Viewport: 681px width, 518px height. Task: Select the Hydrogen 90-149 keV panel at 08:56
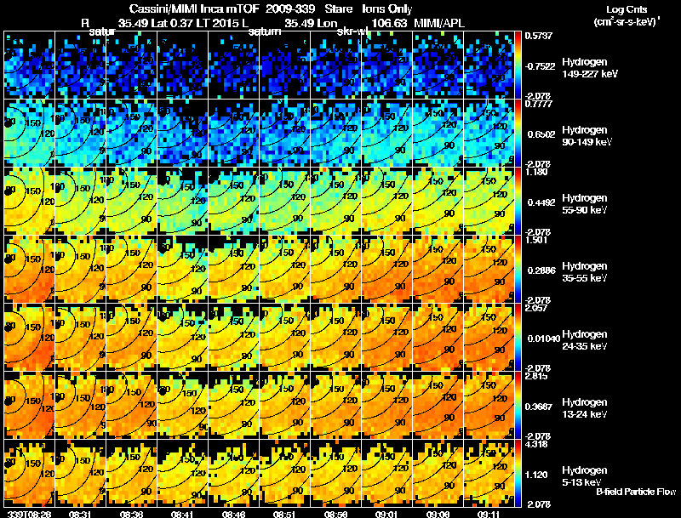pos(336,133)
